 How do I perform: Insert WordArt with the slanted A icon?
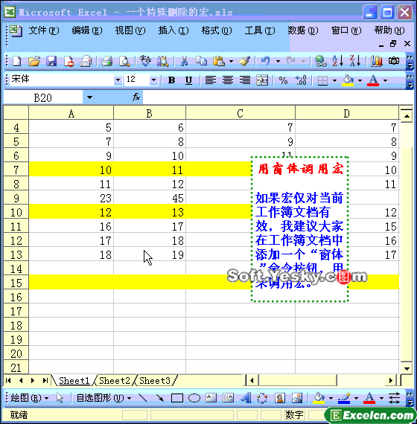tap(246, 398)
